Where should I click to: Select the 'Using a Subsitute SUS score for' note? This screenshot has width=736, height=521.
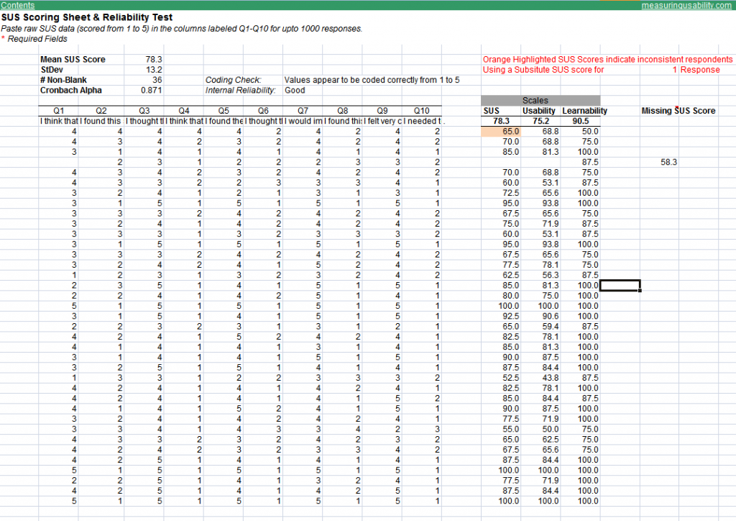(543, 70)
